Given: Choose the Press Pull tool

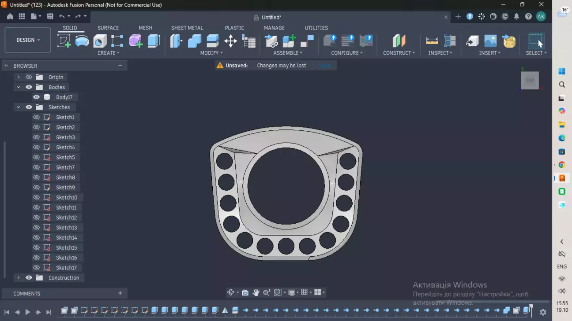Looking at the screenshot, I should click(177, 41).
